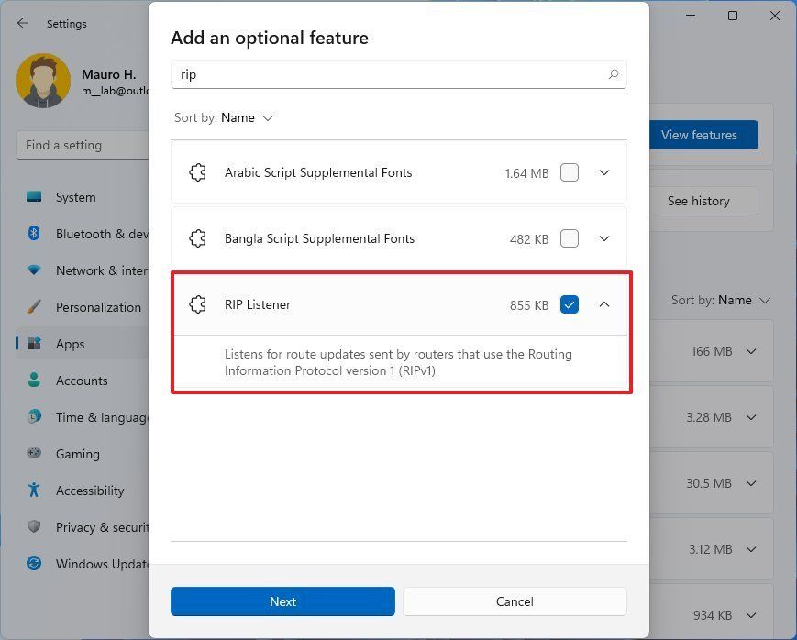Click the puzzle-piece icon beside RIP Listener
Image resolution: width=797 pixels, height=640 pixels.
(x=197, y=304)
